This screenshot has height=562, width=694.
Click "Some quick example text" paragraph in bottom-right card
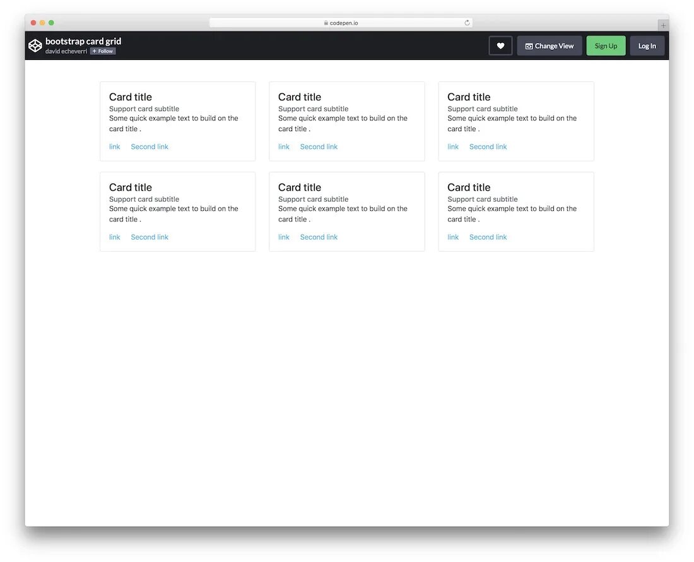(x=512, y=214)
